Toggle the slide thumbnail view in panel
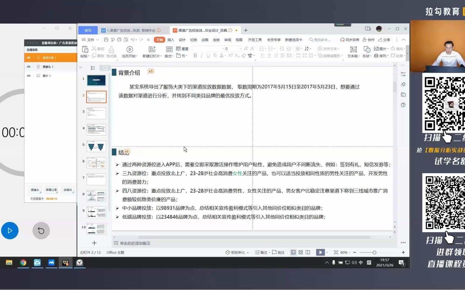This screenshot has height=290, width=465. pos(105,68)
